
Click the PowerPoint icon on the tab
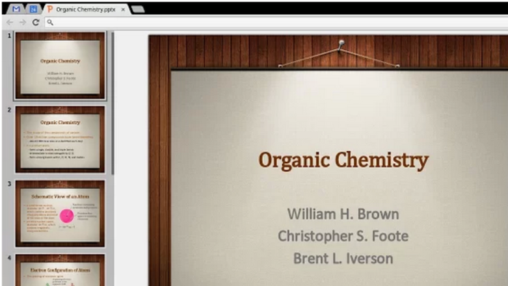point(49,9)
